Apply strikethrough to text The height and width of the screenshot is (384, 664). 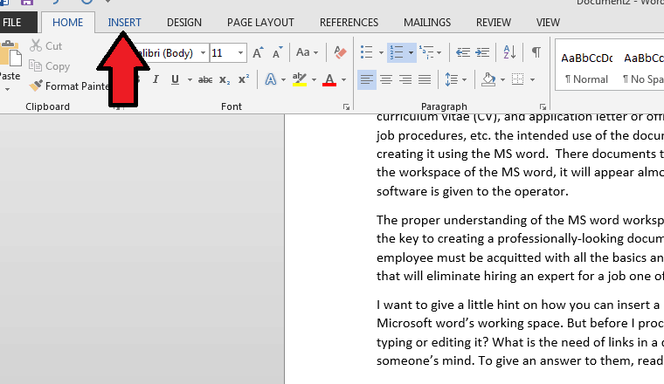click(204, 80)
